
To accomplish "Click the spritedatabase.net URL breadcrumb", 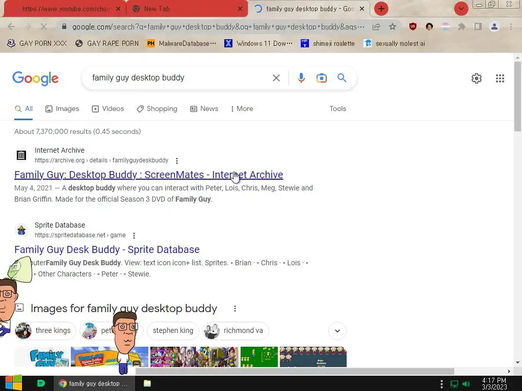I will click(80, 235).
